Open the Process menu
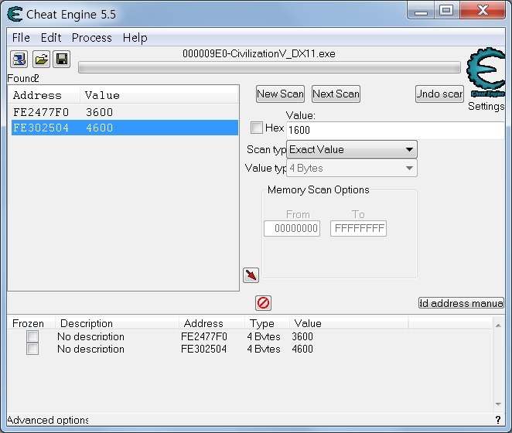The width and height of the screenshot is (512, 433). point(92,38)
